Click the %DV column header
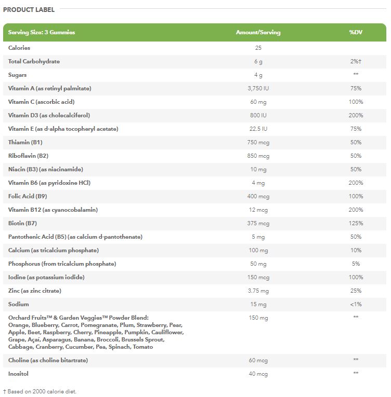 (356, 32)
